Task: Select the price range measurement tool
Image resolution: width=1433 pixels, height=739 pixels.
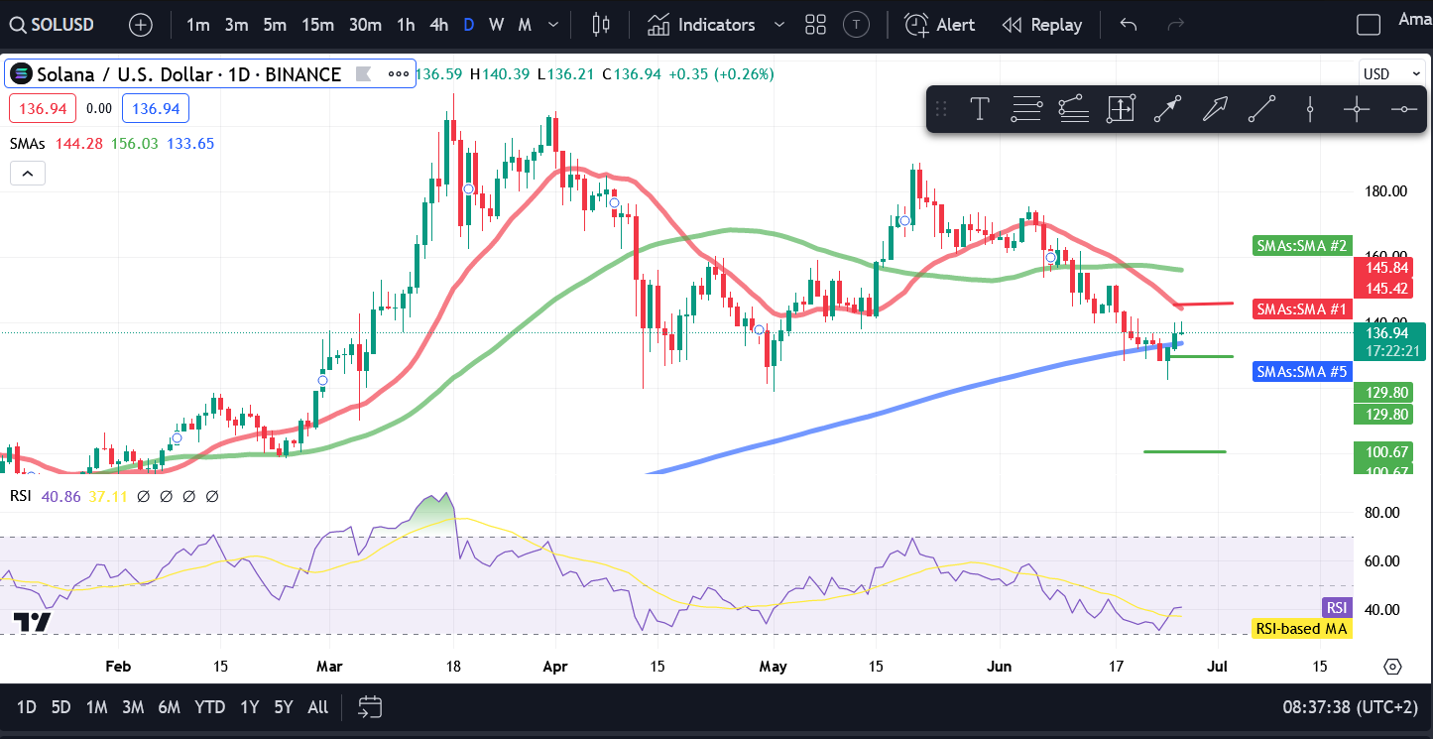Action: 1120,109
